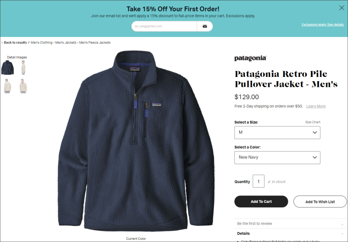Click Add To Wish List button
348x242 pixels.
320,202
